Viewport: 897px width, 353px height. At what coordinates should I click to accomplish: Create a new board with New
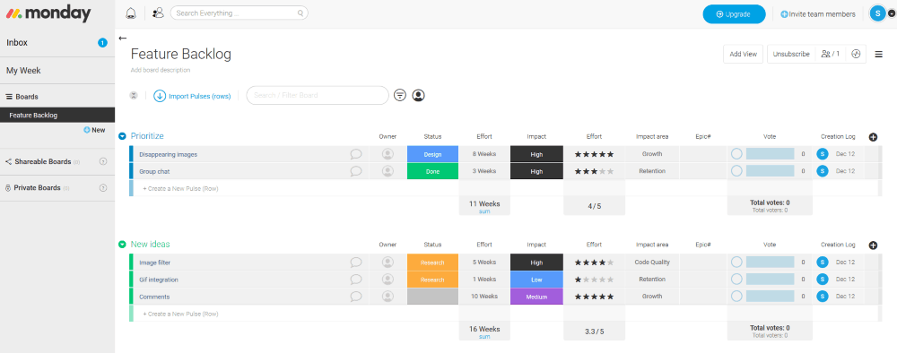tap(94, 130)
